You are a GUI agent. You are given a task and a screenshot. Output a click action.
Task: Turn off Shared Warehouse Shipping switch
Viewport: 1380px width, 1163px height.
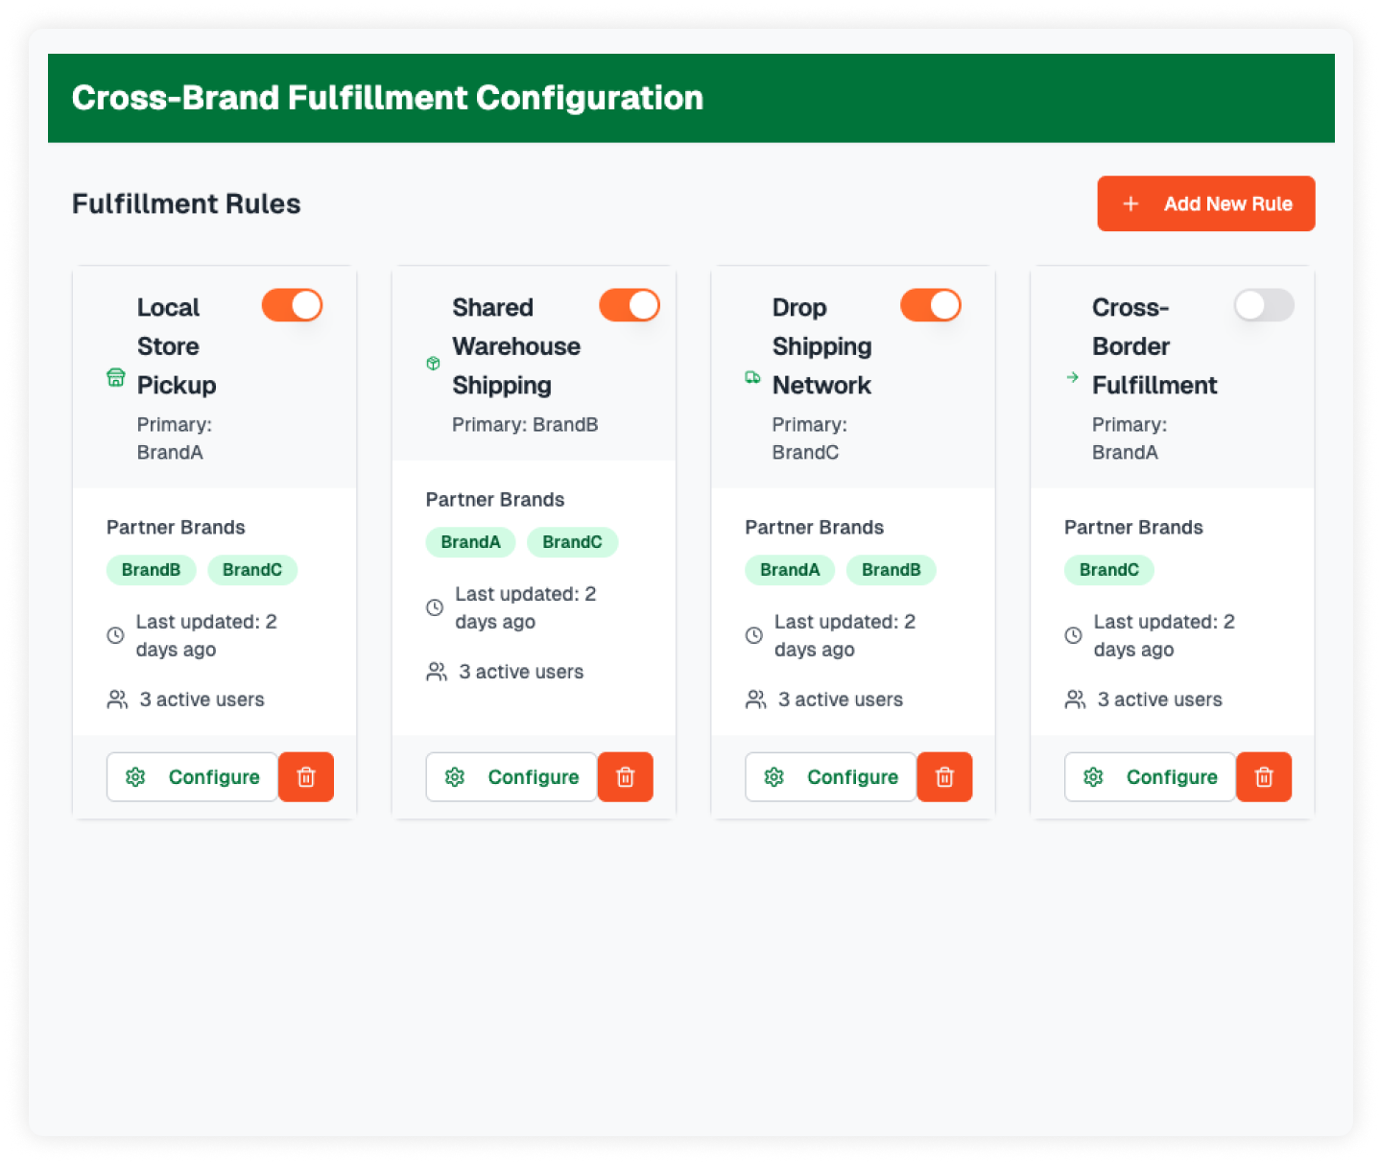[x=630, y=305]
